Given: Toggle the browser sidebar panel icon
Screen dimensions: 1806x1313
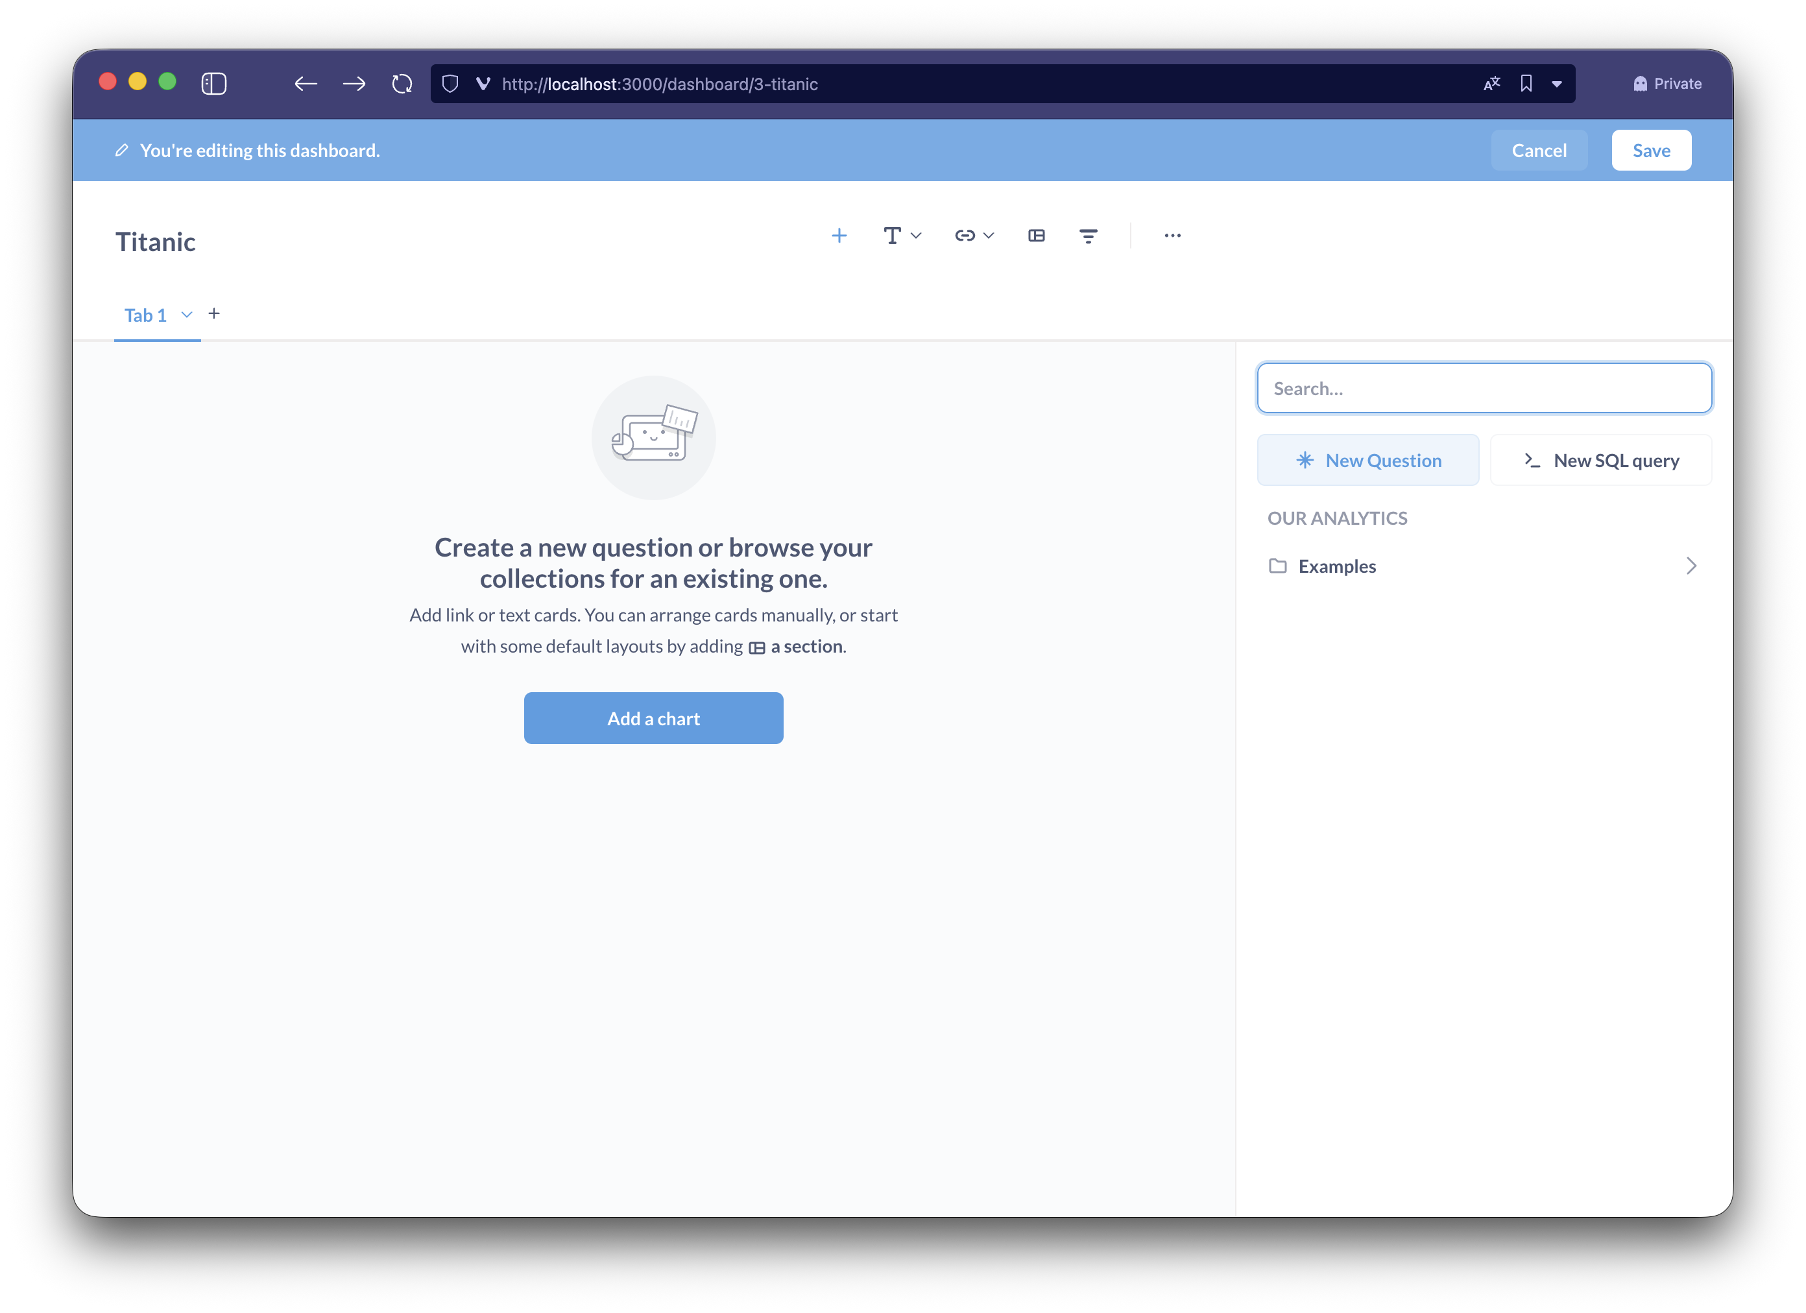Looking at the screenshot, I should click(x=214, y=84).
